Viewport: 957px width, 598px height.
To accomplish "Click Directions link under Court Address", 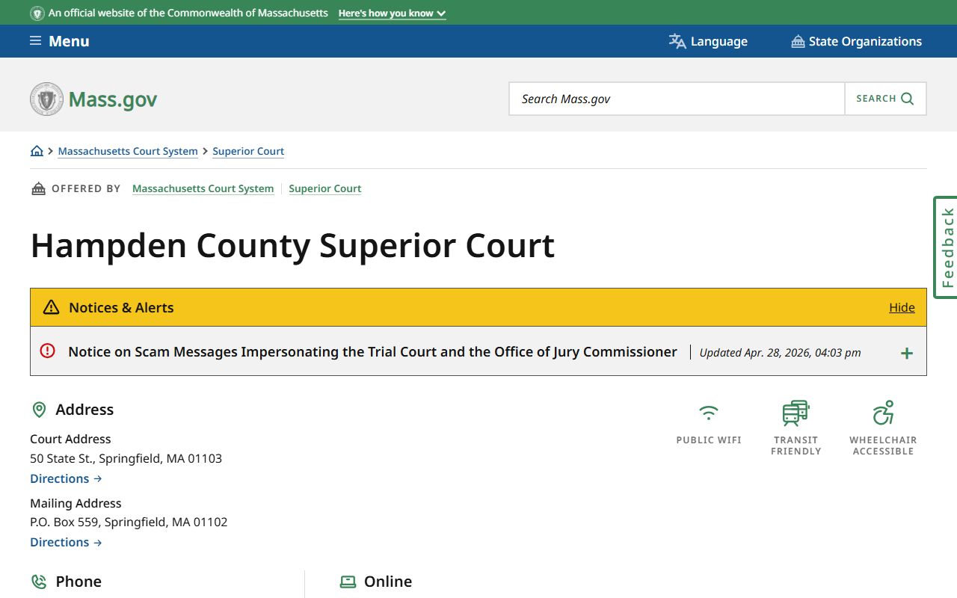I will [x=66, y=478].
